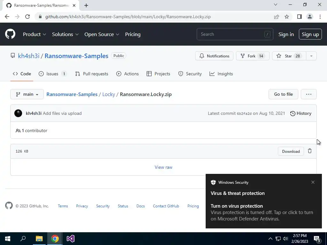Open the Issues tab
Image resolution: width=327 pixels, height=245 pixels.
[53, 74]
